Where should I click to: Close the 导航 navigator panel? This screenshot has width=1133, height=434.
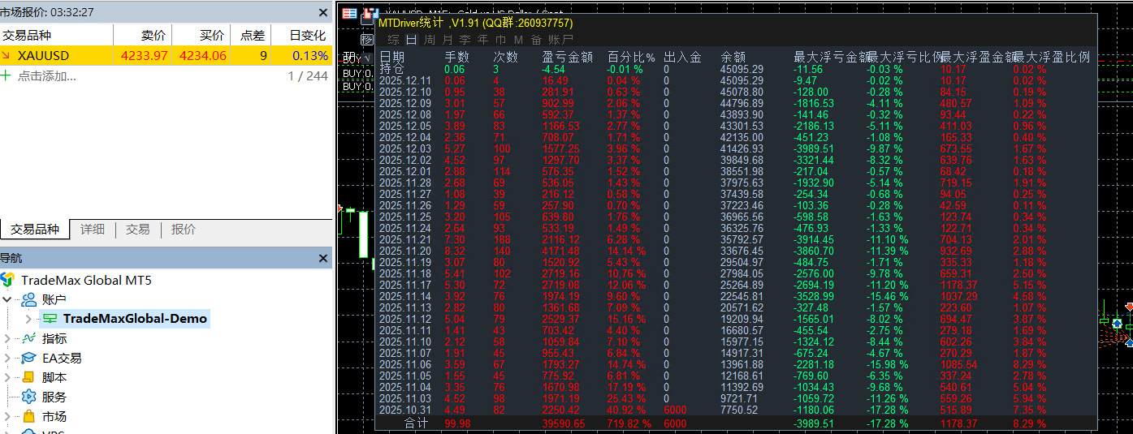coord(323,259)
